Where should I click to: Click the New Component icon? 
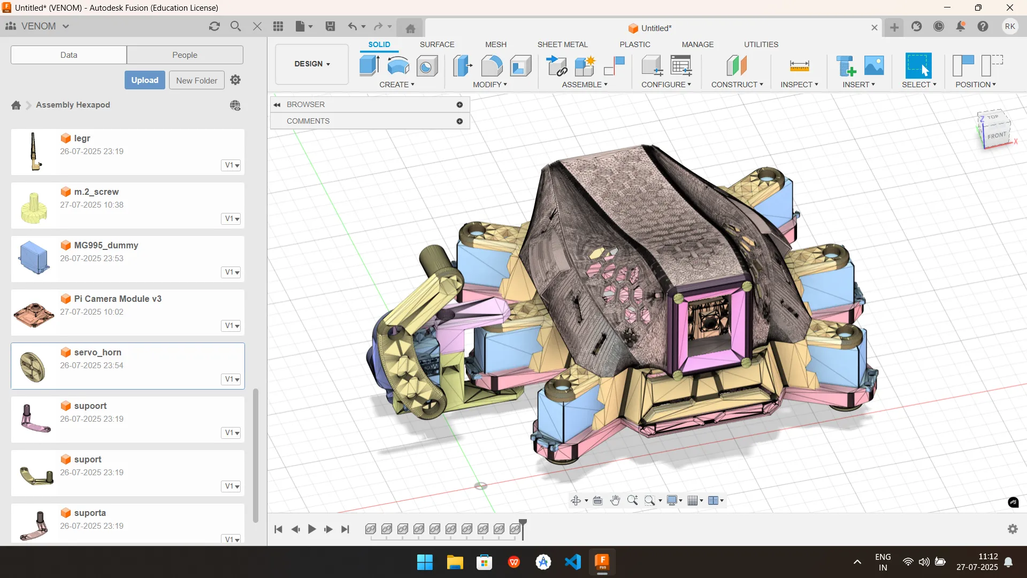[x=586, y=66]
